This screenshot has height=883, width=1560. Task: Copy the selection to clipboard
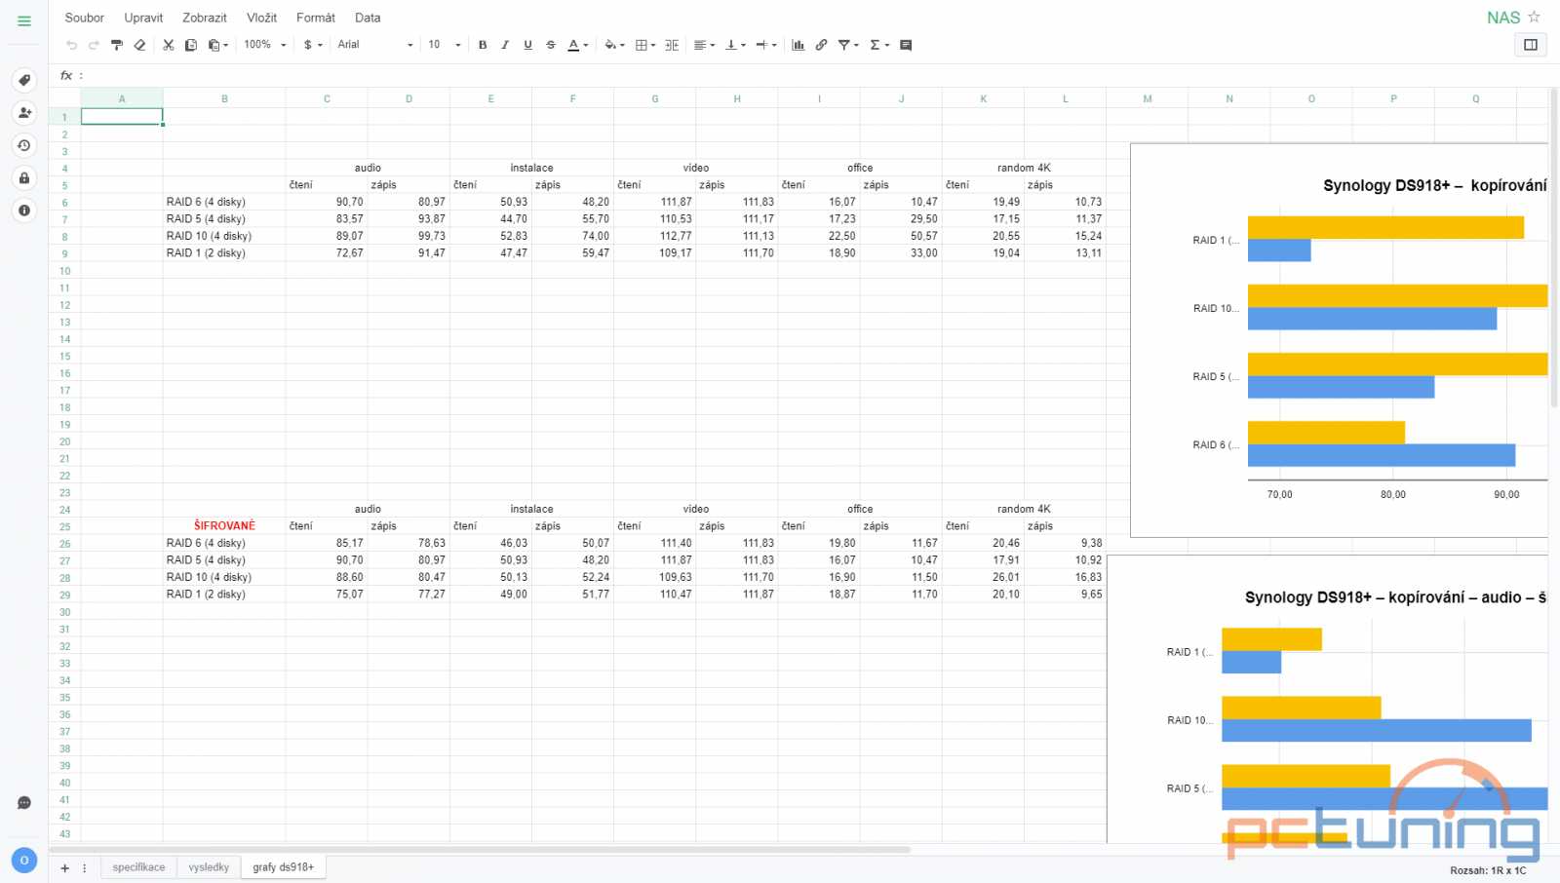tap(191, 45)
